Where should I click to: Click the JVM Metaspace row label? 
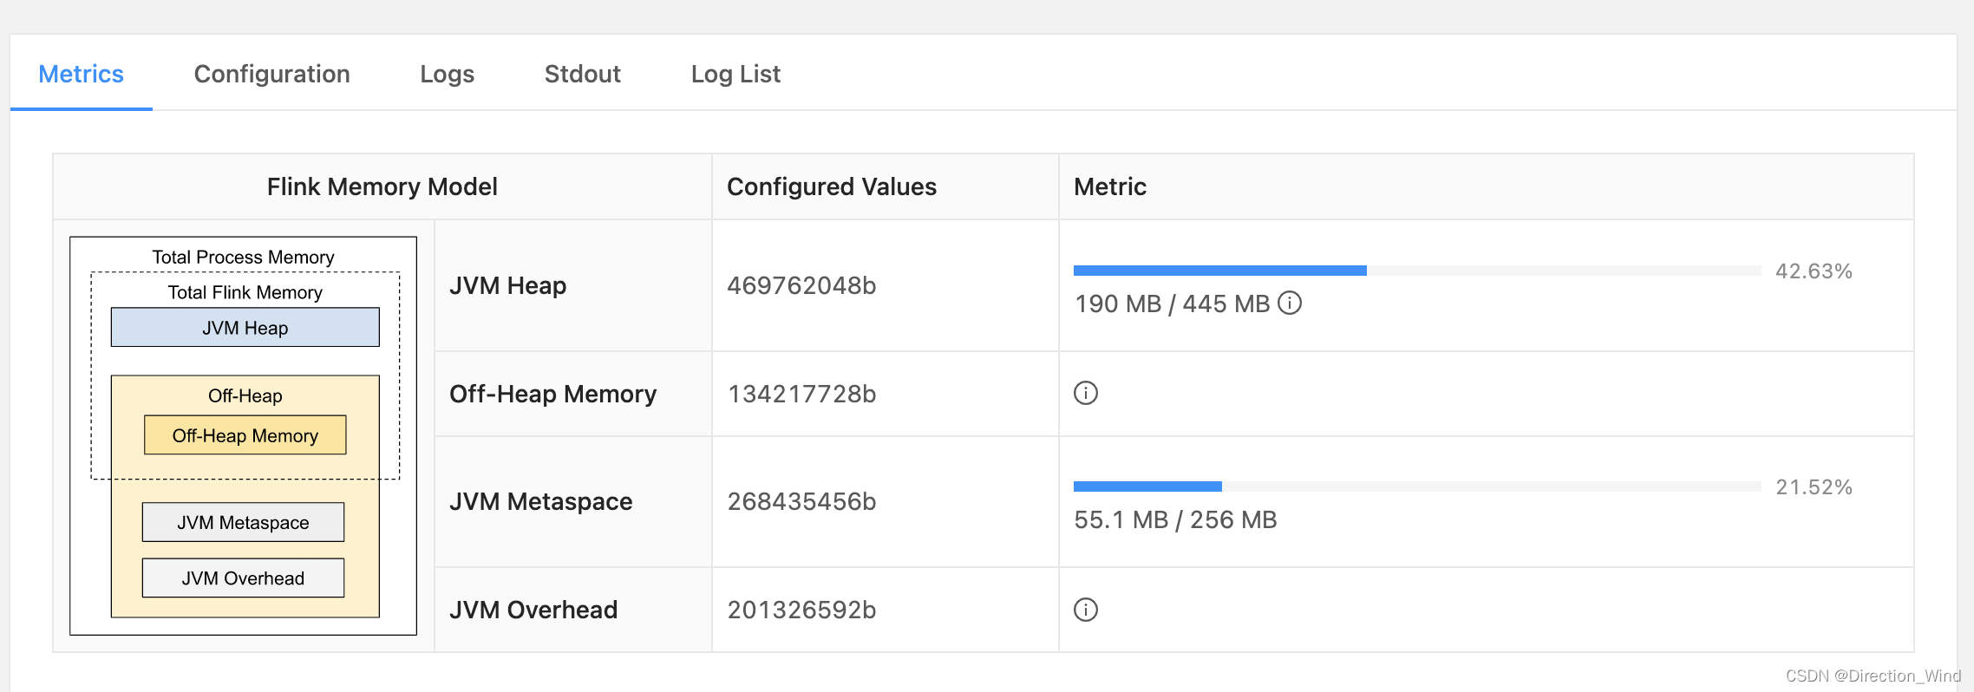(x=540, y=501)
